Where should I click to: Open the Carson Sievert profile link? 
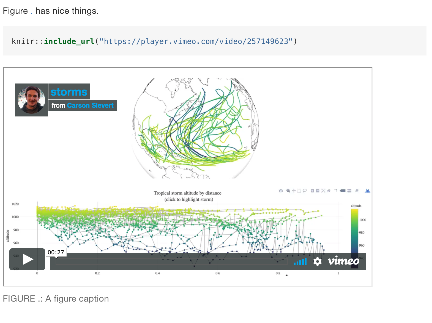coord(90,105)
